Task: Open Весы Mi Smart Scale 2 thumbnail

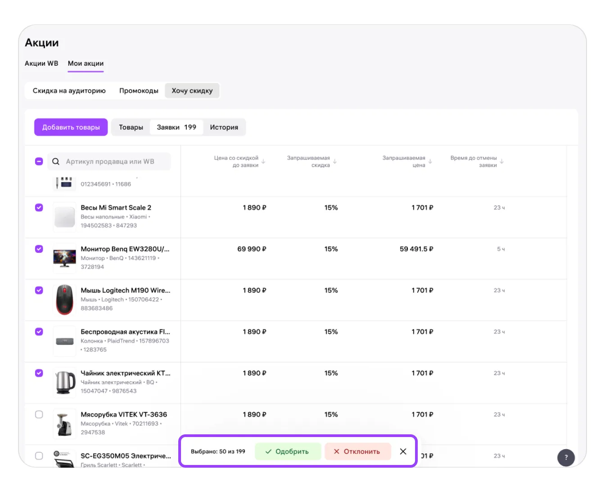Action: click(x=64, y=217)
